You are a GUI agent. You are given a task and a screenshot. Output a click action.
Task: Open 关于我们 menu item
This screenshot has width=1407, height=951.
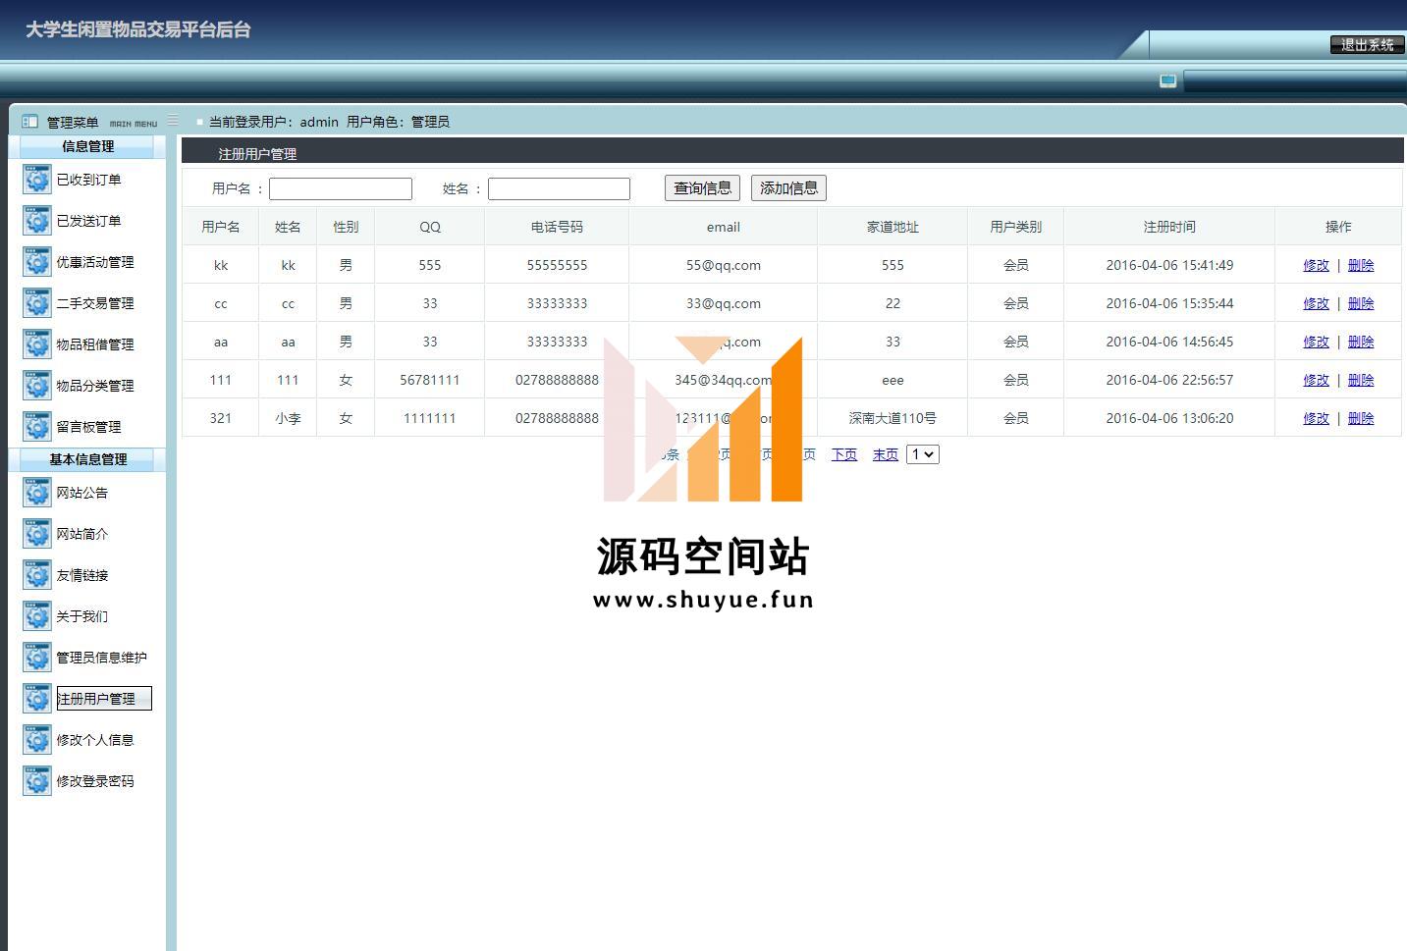tap(82, 616)
